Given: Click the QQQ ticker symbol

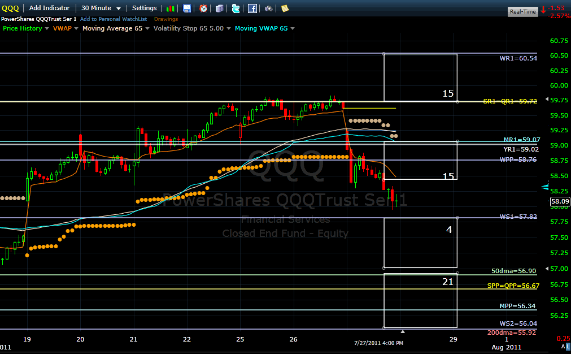Looking at the screenshot, I should tap(10, 8).
